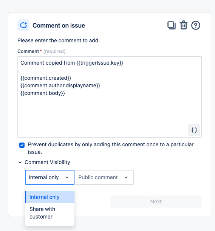The image size is (215, 231).
Task: Click the Comment copied from {{triggerIssue.key}} line
Action: pyautogui.click(x=72, y=63)
